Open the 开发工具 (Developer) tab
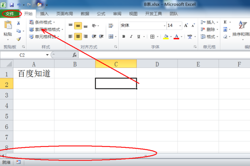This screenshot has height=166, width=250. tap(153, 14)
